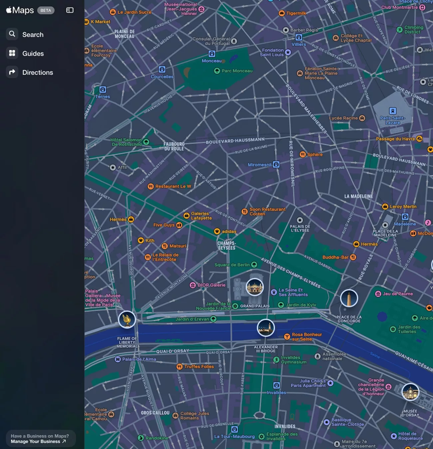Select the Jardin d'Erevan park marker

tap(214, 319)
